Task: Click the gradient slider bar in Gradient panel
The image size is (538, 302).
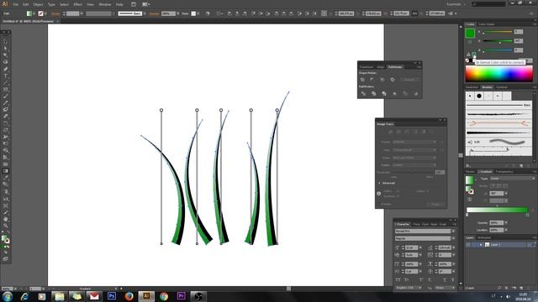Action: [x=497, y=210]
